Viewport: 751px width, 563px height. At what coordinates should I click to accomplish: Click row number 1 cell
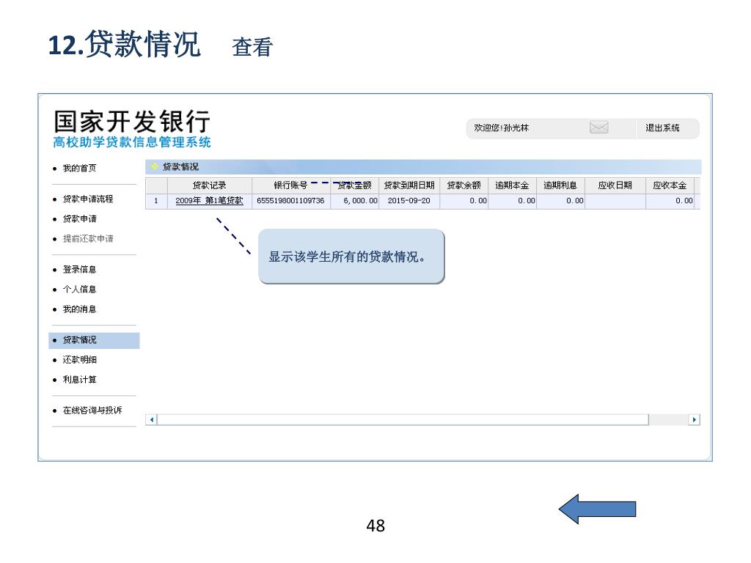coord(156,201)
